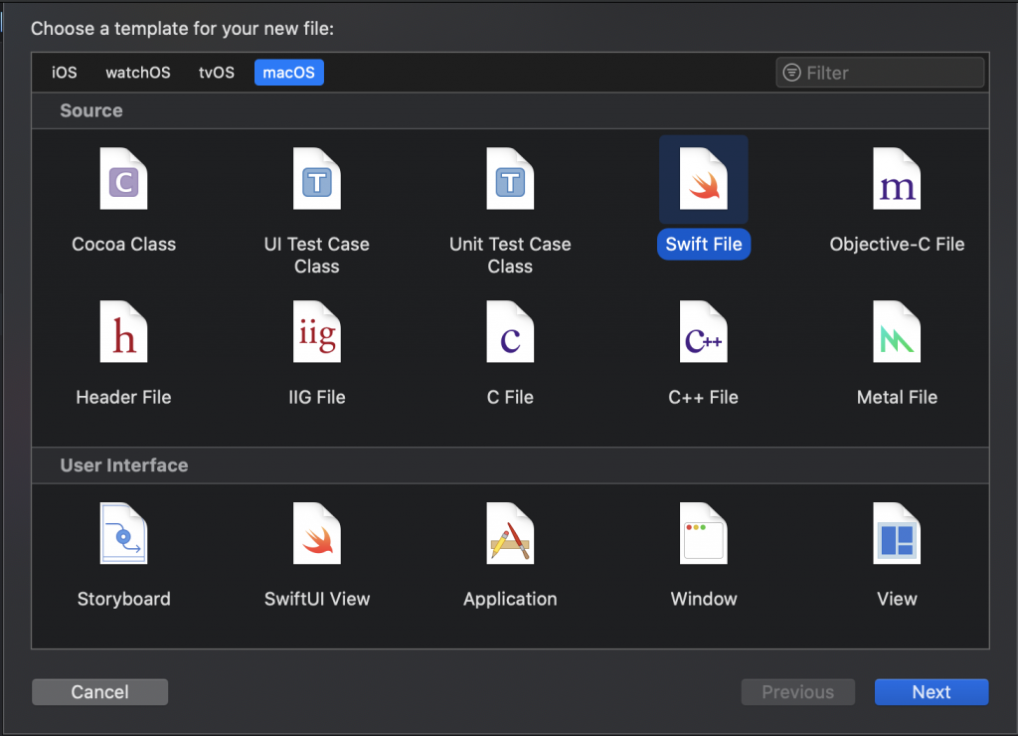Select the Cocoa Class template icon

(x=123, y=179)
